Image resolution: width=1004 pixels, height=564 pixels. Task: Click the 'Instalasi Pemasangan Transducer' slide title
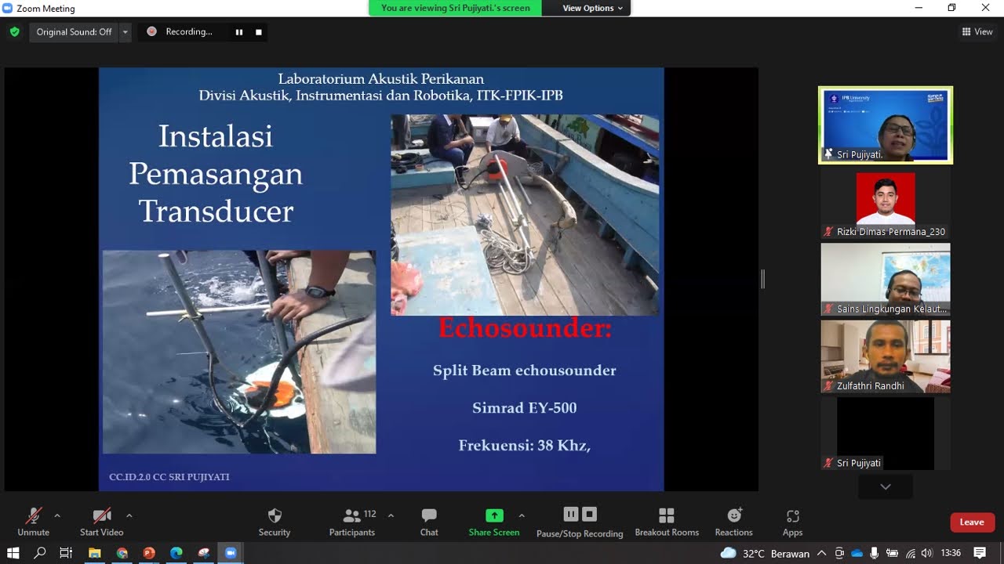216,173
